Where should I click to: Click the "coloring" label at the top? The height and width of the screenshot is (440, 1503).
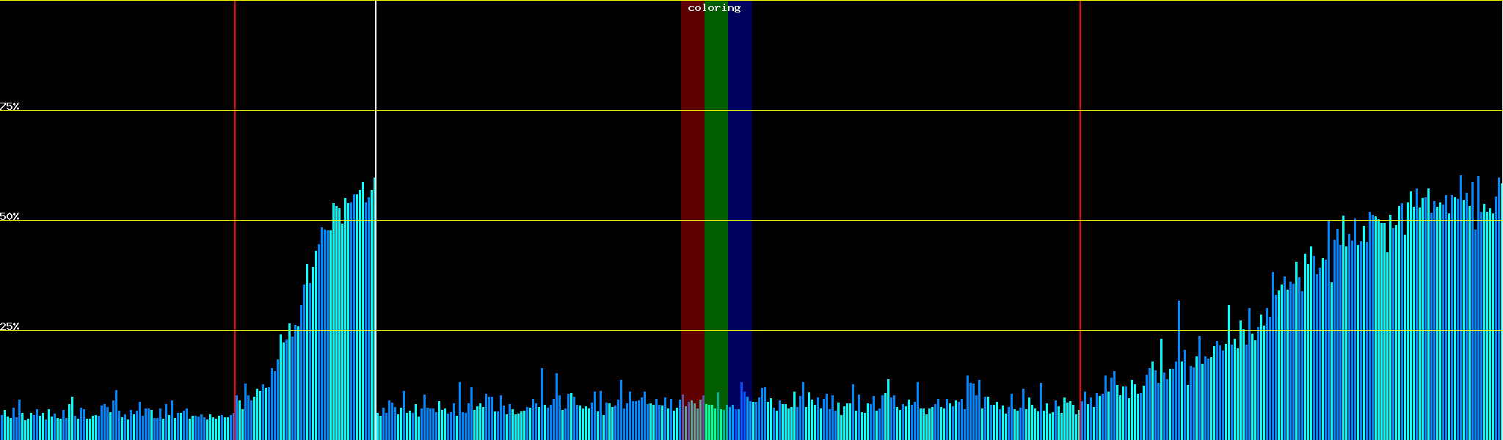714,8
